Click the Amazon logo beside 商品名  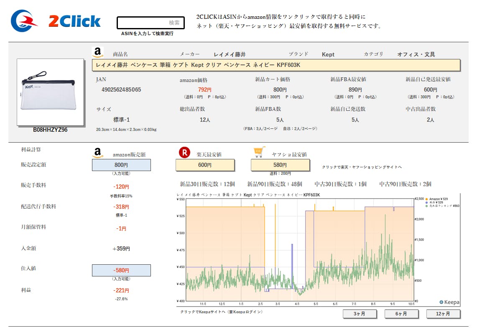point(97,52)
